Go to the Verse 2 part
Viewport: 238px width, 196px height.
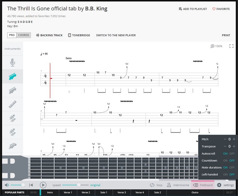(86, 192)
